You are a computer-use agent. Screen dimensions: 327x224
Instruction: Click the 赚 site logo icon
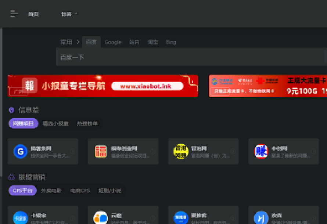coord(261,151)
